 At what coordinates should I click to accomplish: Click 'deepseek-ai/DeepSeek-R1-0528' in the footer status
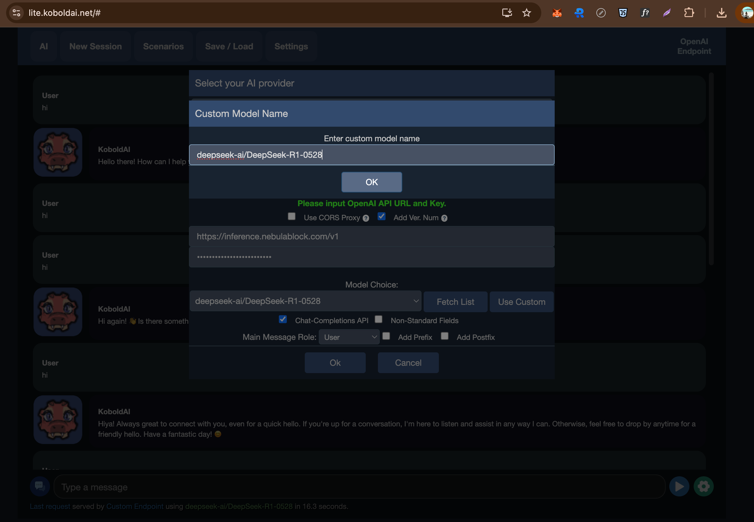tap(239, 506)
